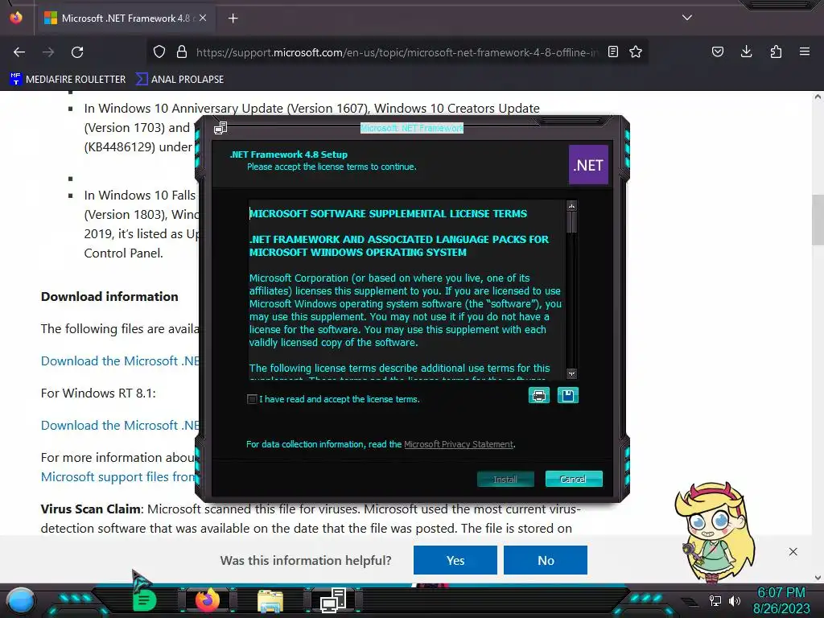Image resolution: width=824 pixels, height=618 pixels.
Task: Click the Firefox forward arrow
Action: pos(47,52)
